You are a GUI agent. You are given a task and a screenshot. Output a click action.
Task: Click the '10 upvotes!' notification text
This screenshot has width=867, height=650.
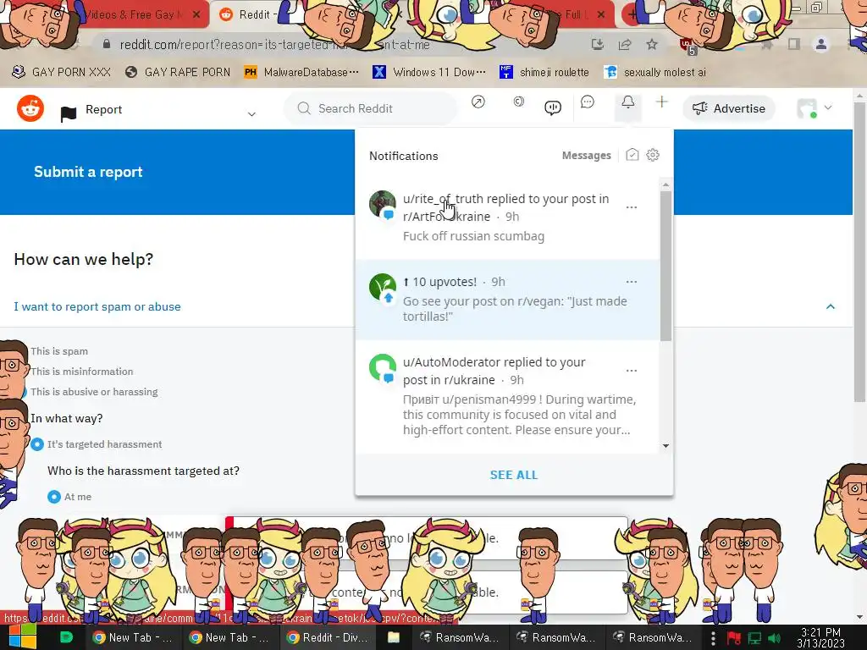[445, 282]
